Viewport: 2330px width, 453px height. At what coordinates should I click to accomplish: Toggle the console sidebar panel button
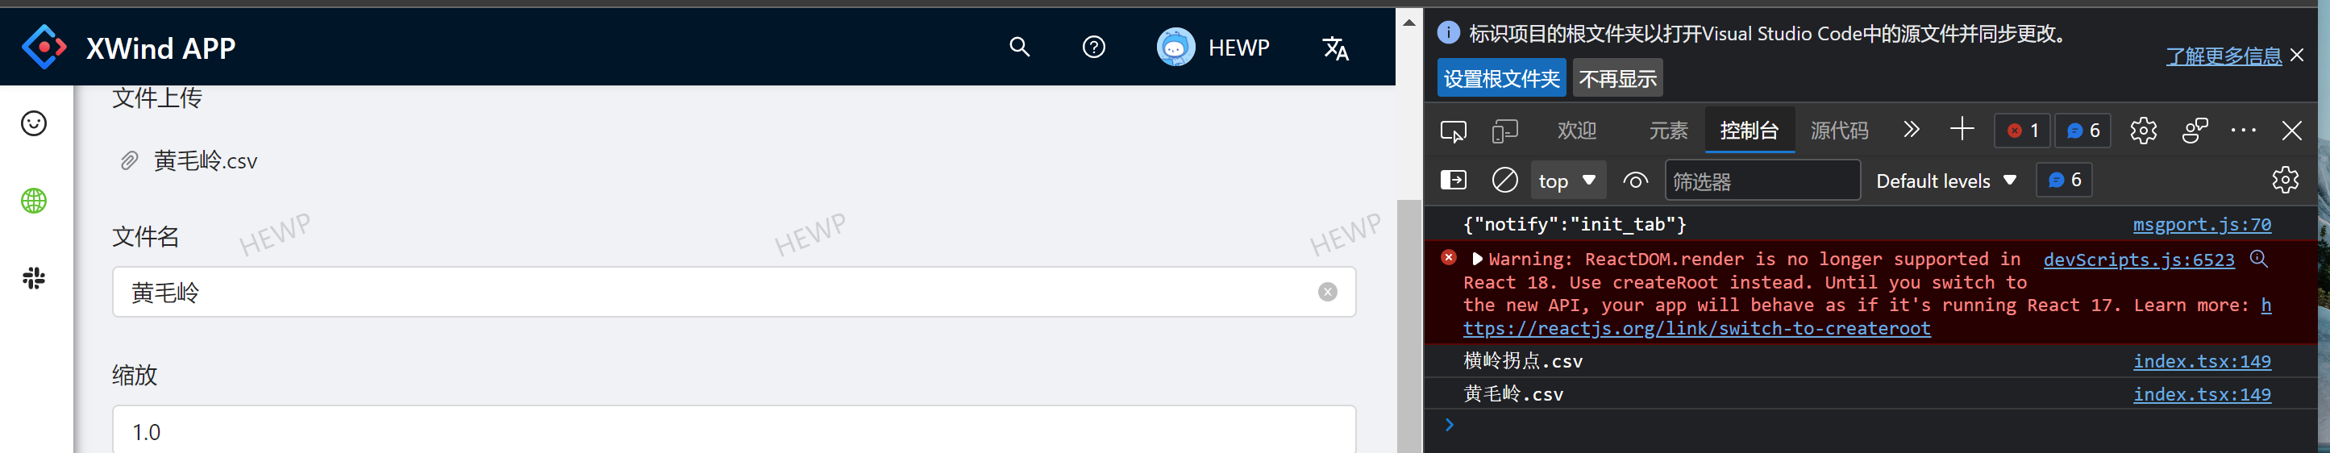click(x=1453, y=180)
